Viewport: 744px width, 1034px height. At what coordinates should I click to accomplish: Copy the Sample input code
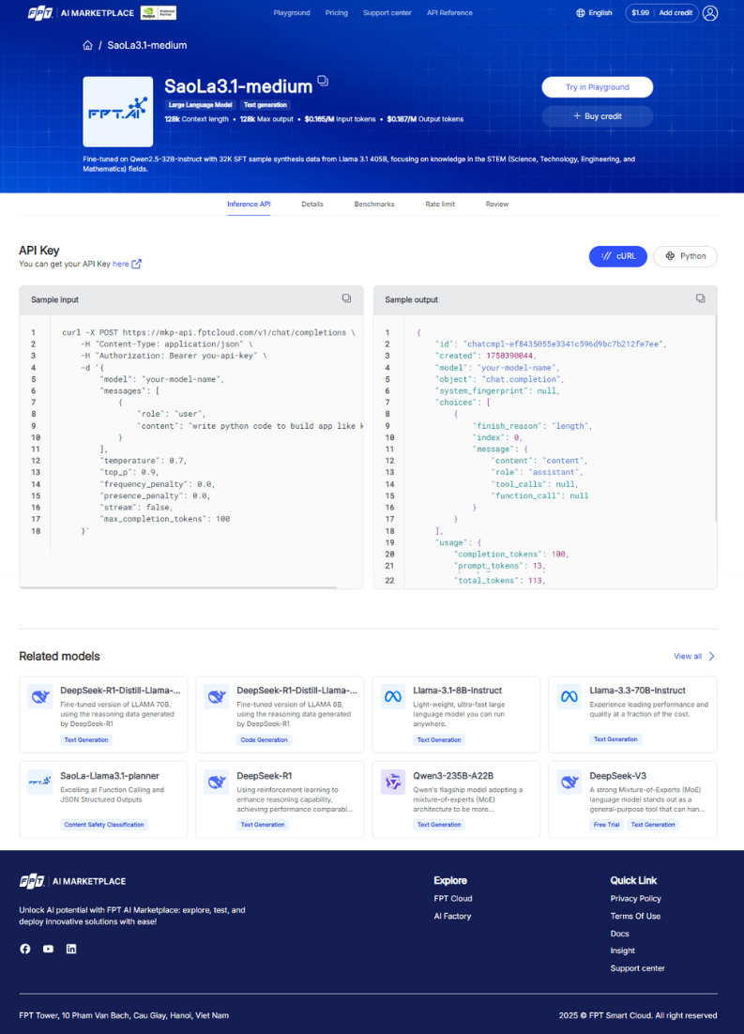point(346,298)
